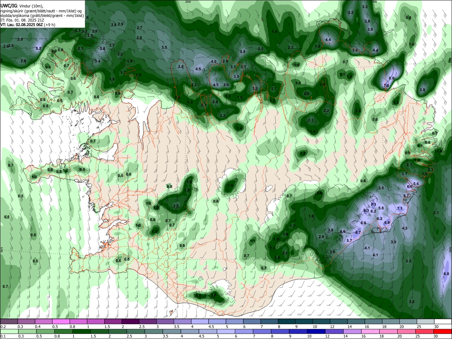The width and height of the screenshot is (452, 339).
Task: Click the '4.6' precipitation value on the map
Action: click(x=343, y=232)
